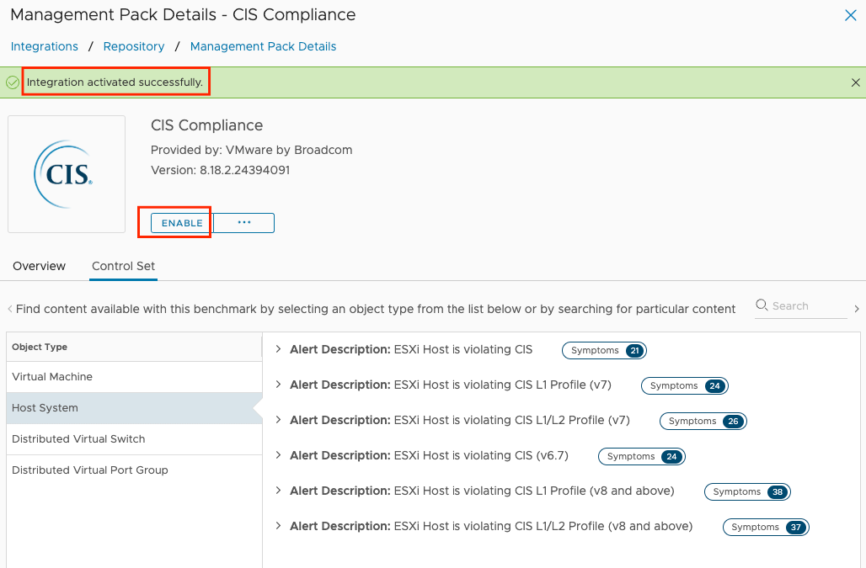Click the left arrow before Find content text
The image size is (866, 568).
click(x=9, y=309)
